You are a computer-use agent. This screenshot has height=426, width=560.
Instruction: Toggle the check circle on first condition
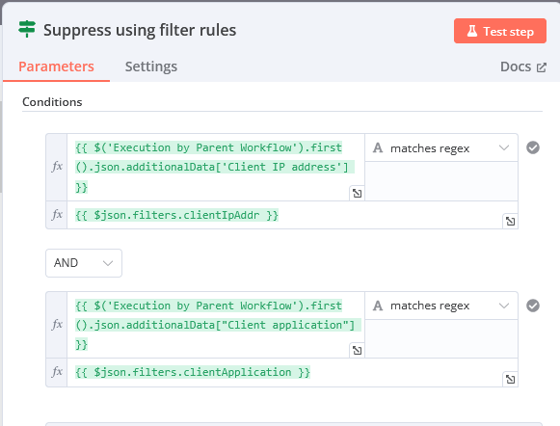pyautogui.click(x=532, y=147)
